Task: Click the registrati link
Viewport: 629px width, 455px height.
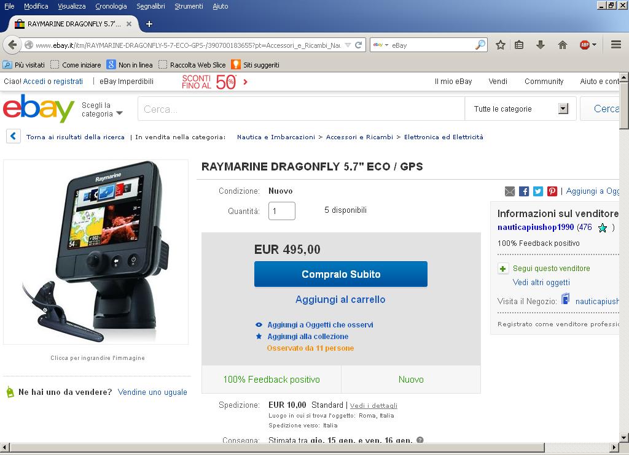Action: [68, 82]
